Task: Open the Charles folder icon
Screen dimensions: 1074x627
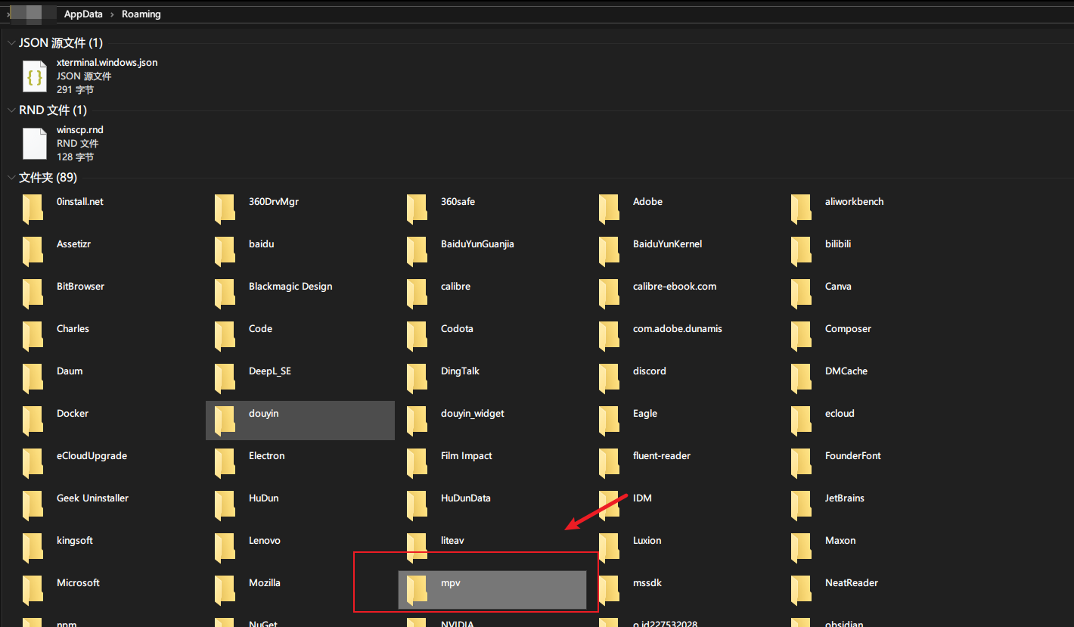Action: (33, 337)
